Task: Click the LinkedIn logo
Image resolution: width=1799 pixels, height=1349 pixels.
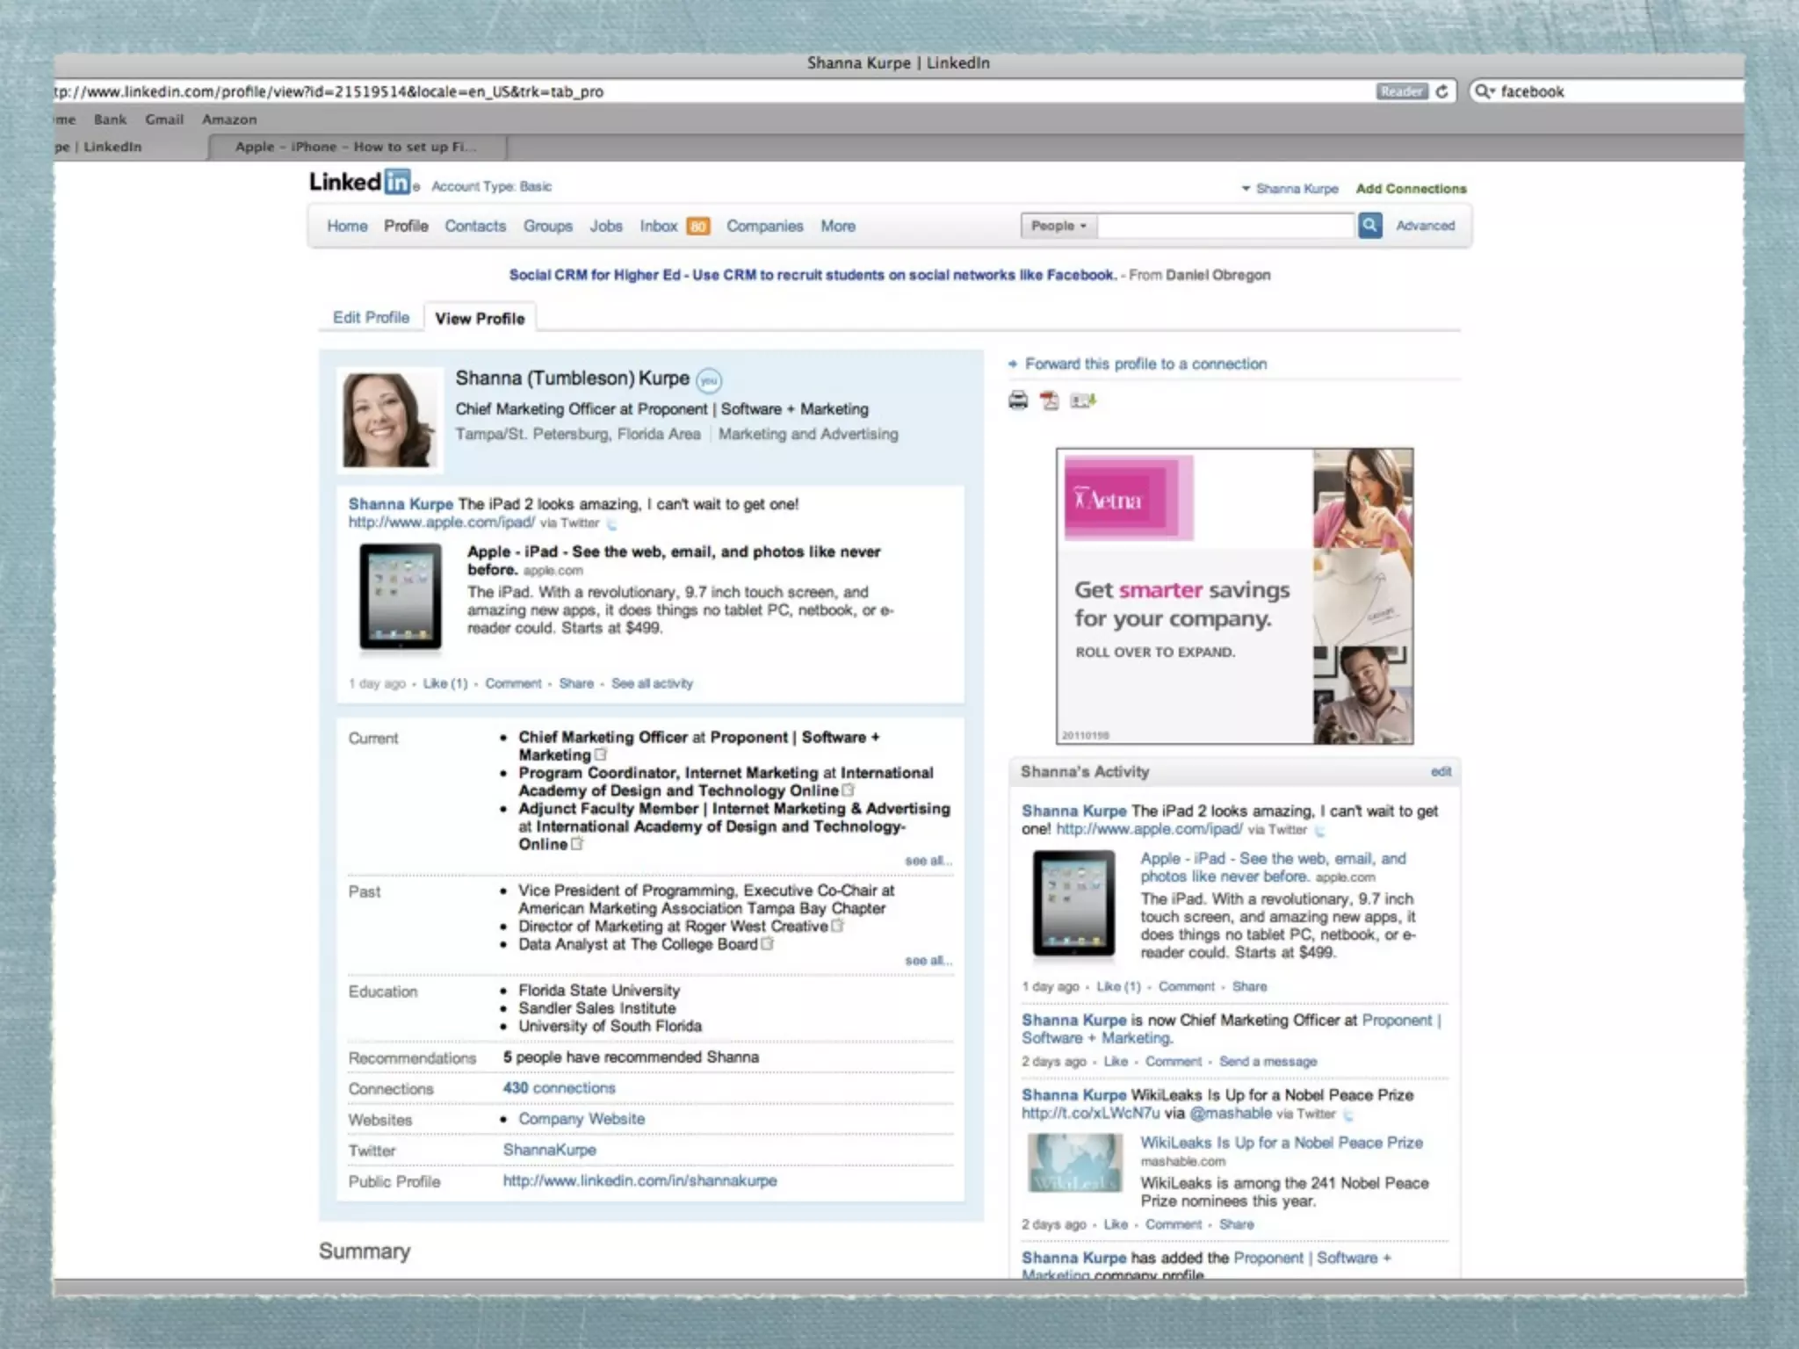Action: click(x=360, y=183)
